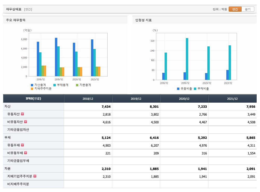This screenshot has width=260, height=192.
Task: Toggle 지배주주지분 legend orange swatch
Action: (32, 89)
